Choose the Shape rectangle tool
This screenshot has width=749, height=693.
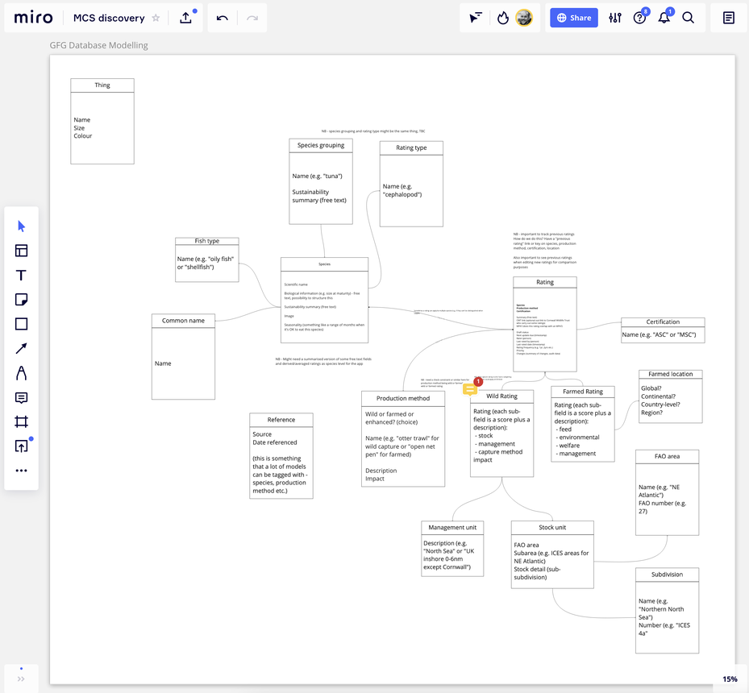coord(22,324)
